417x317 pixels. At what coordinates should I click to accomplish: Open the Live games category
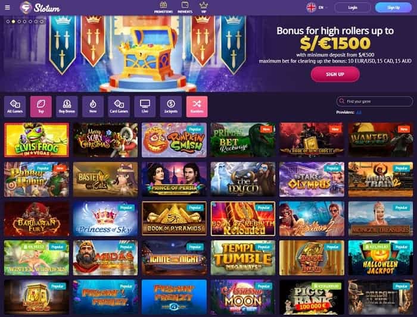click(x=145, y=106)
